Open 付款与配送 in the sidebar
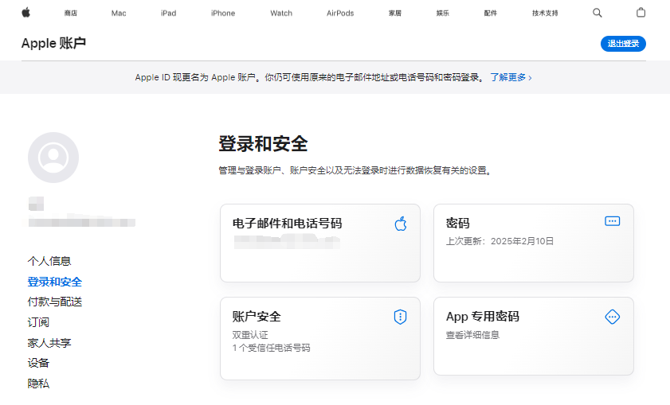Screen dimensions: 670x405 [x=55, y=302]
